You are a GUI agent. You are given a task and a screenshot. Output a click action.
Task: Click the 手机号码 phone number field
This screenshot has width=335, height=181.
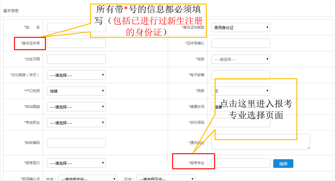(213, 123)
